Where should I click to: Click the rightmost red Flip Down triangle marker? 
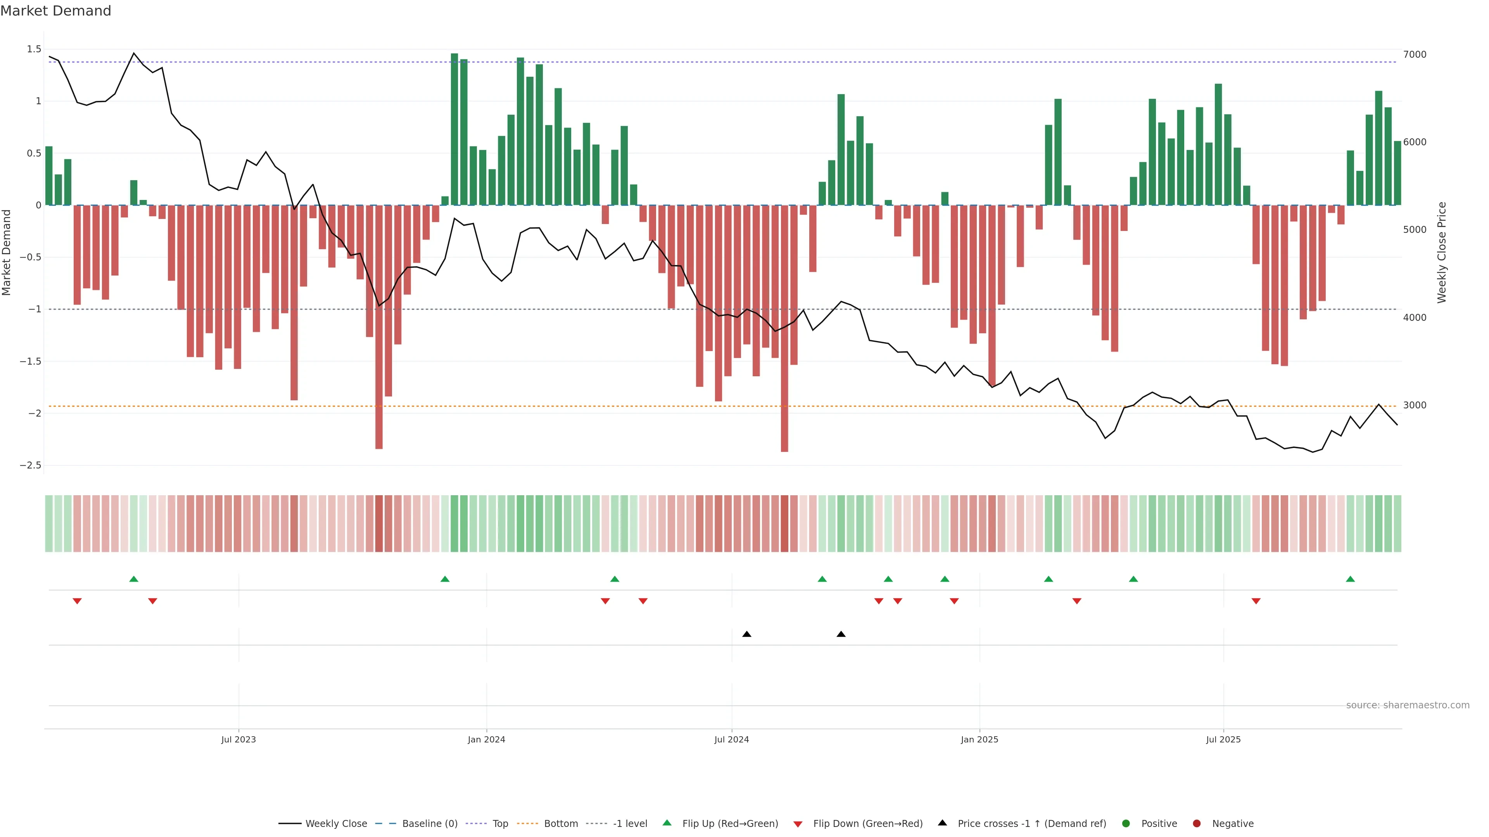coord(1256,601)
